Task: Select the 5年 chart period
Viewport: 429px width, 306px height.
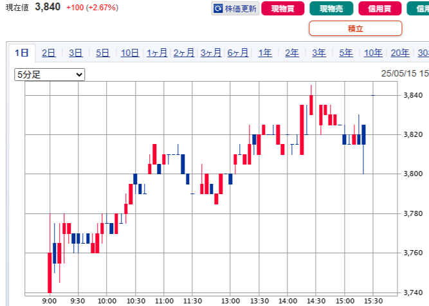Action: pos(346,53)
